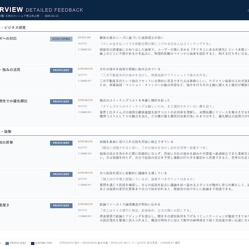The height and width of the screenshot is (249, 249).
Task: Click the COMMENT label beside 質問を通じて前提を確認
Action: pos(85,185)
